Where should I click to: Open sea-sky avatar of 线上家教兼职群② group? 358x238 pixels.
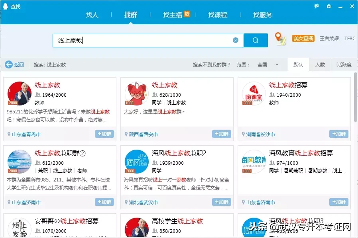(x=20, y=162)
